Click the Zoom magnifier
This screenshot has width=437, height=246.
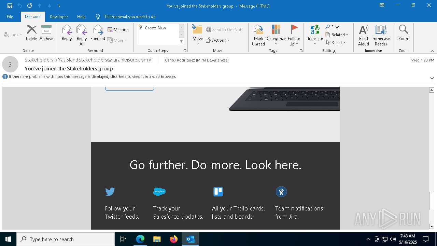click(x=404, y=33)
